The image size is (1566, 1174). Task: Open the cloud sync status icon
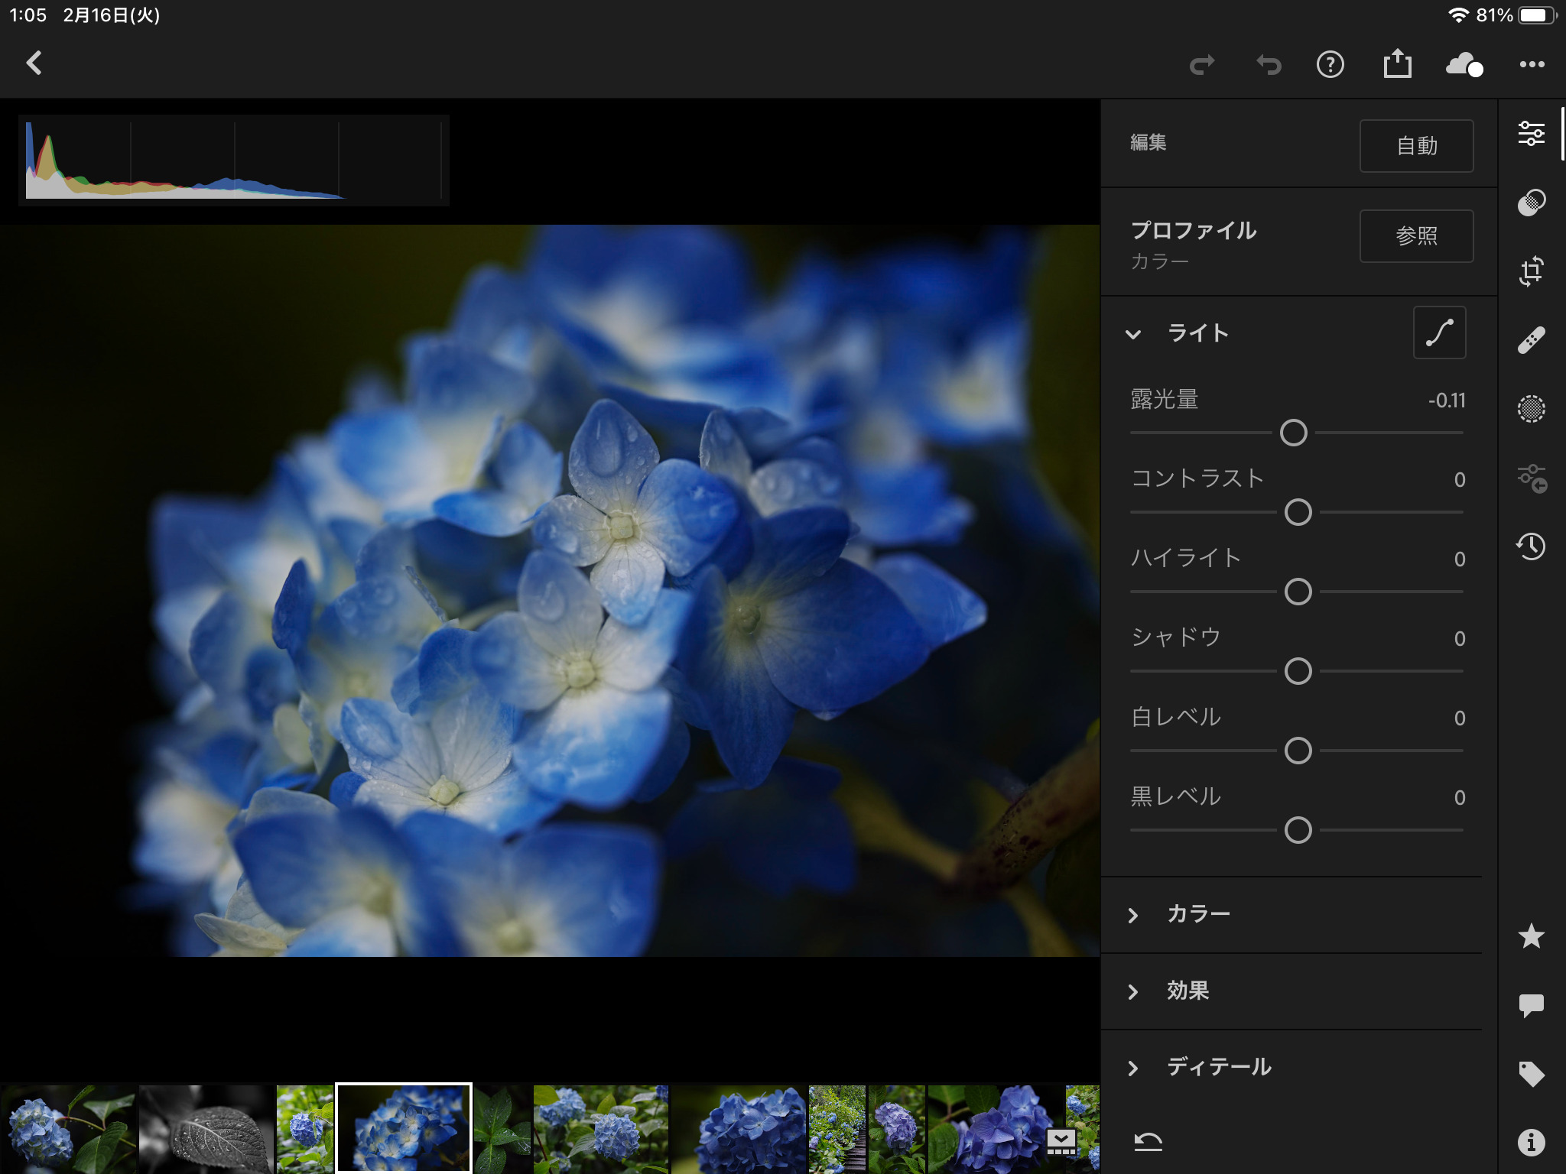[1464, 65]
